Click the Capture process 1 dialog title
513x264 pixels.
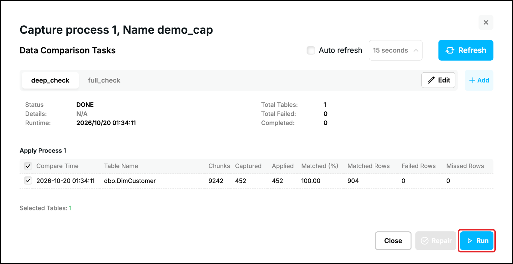(x=116, y=30)
